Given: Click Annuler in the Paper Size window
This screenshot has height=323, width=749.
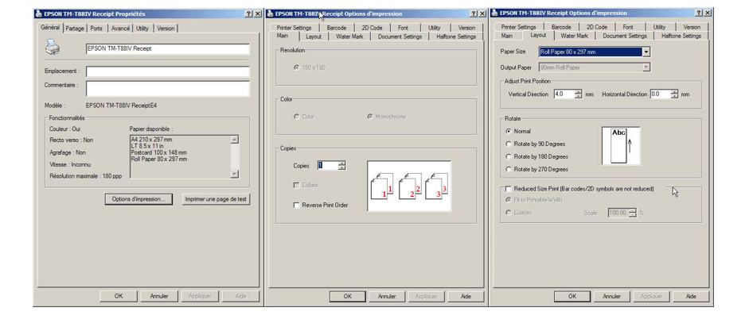Looking at the screenshot, I should pos(611,296).
